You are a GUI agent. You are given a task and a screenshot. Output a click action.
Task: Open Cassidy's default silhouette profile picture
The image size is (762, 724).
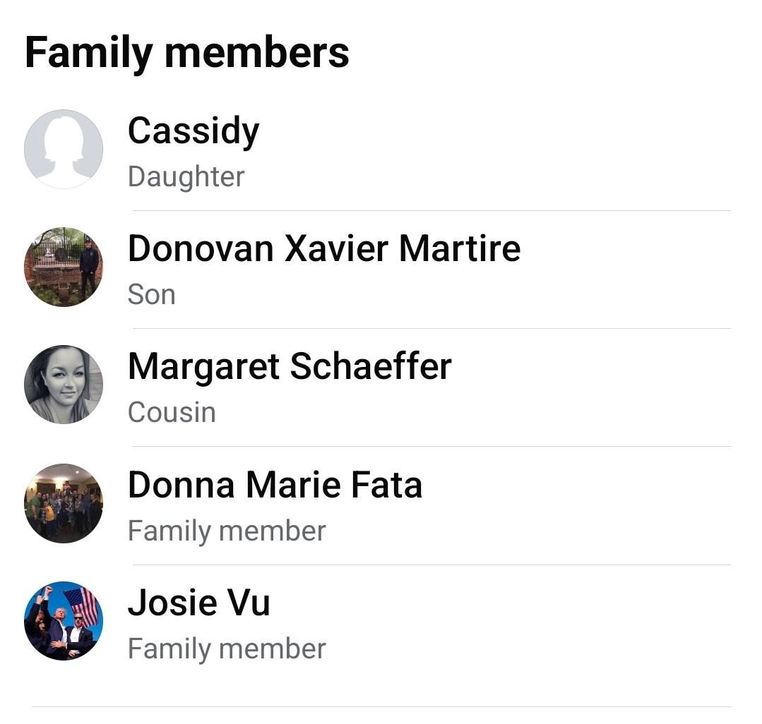click(x=64, y=149)
